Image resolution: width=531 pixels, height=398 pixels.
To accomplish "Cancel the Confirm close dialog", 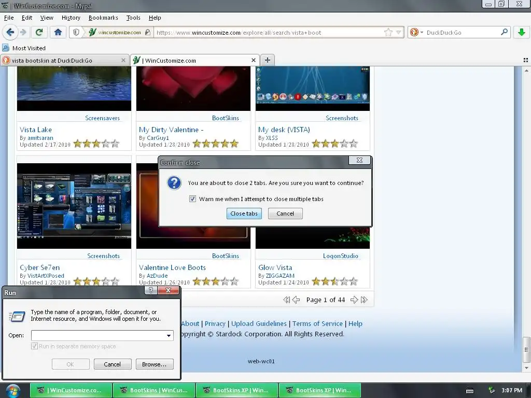I will [285, 214].
